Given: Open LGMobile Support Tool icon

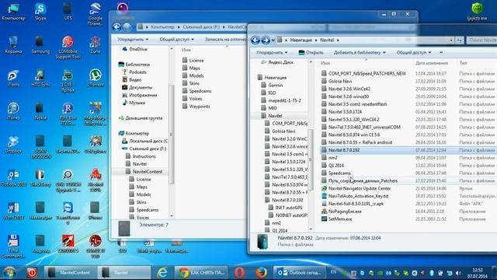Looking at the screenshot, I should 68,47.
